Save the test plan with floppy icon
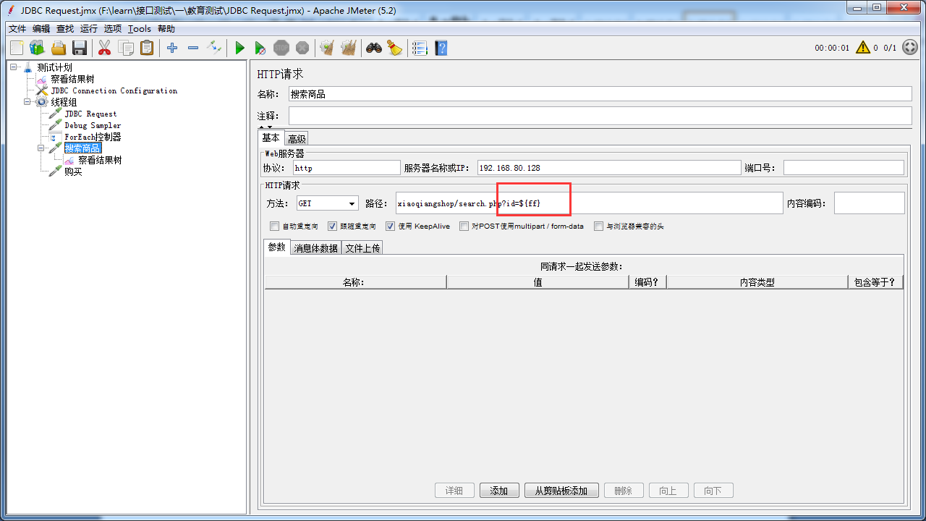 pyautogui.click(x=80, y=48)
